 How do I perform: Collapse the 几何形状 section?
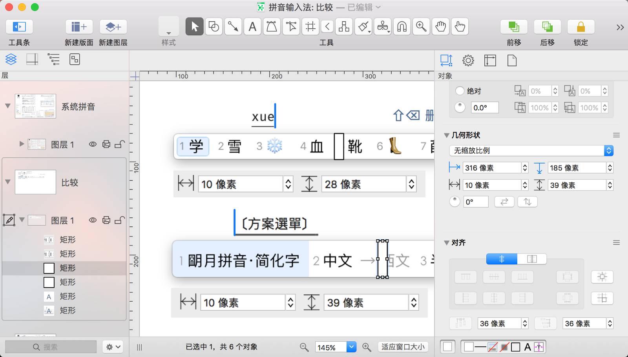coord(447,135)
